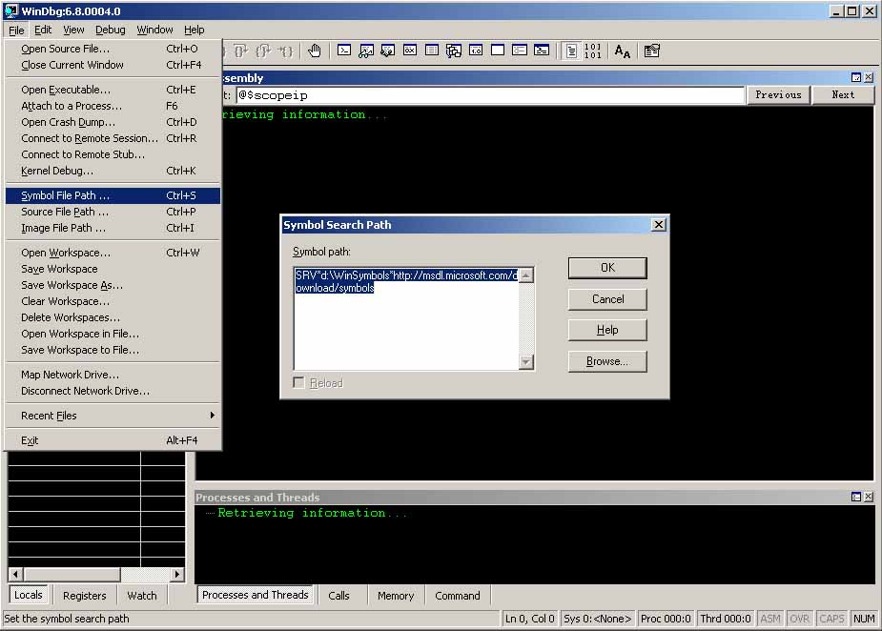Click the hand breakpoint toolbar icon
This screenshot has height=631, width=882.
[315, 51]
